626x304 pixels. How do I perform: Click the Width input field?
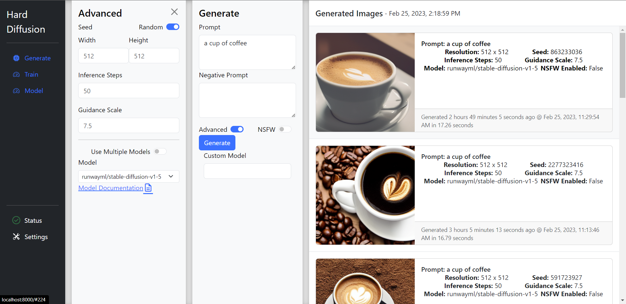click(103, 56)
